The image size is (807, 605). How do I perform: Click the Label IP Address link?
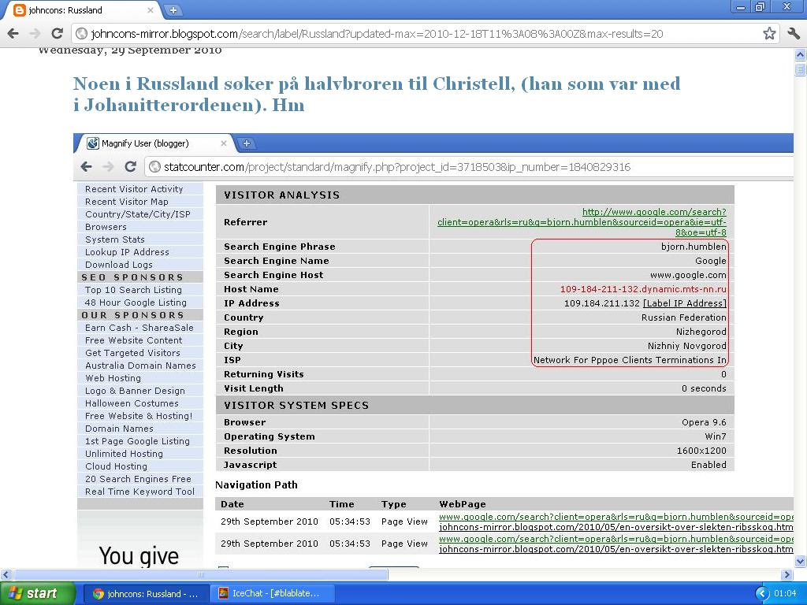point(685,303)
